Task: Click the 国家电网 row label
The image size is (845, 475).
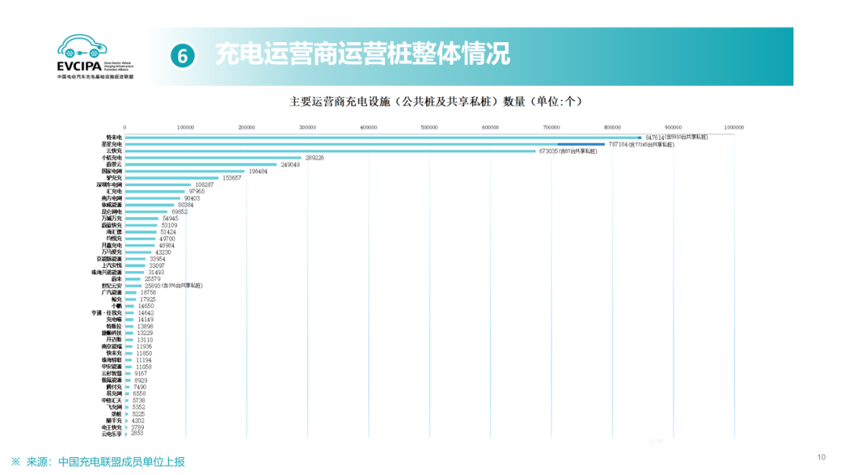Action: click(112, 171)
